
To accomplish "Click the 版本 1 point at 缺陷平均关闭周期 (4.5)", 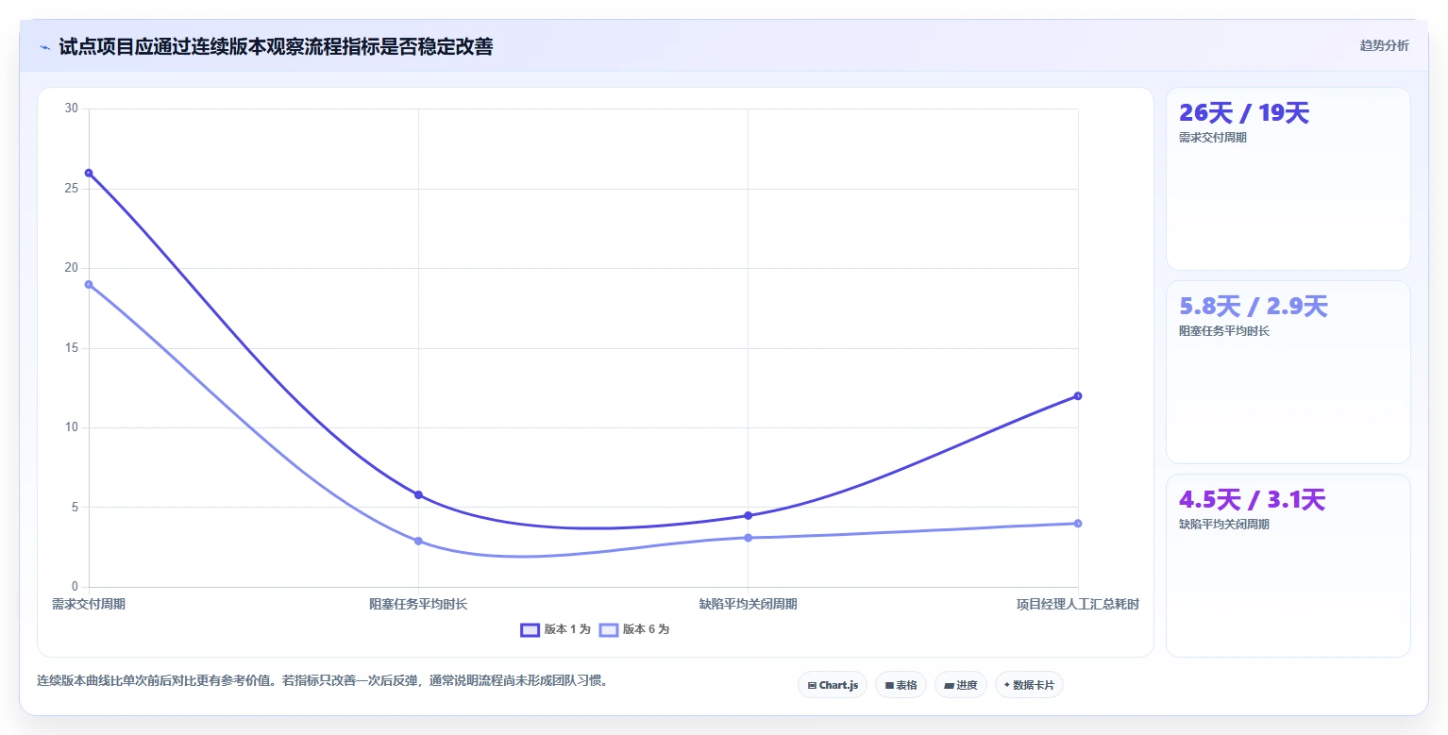I will click(748, 515).
